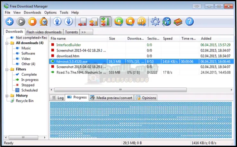Click the blue help question mark icon

click(x=190, y=22)
